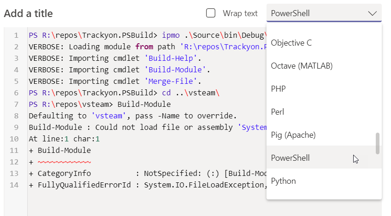Click the language list scrollbar thumb
Viewport: 391px width, 216px height.
378,143
